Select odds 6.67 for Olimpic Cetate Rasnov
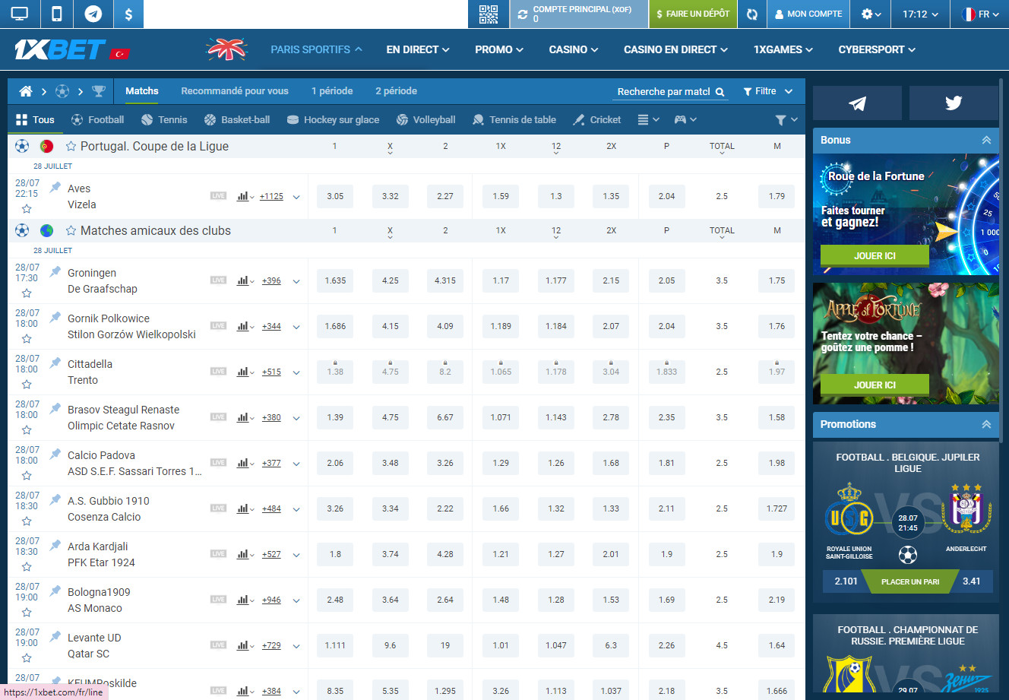Screen dimensions: 1009x700 click(x=445, y=417)
